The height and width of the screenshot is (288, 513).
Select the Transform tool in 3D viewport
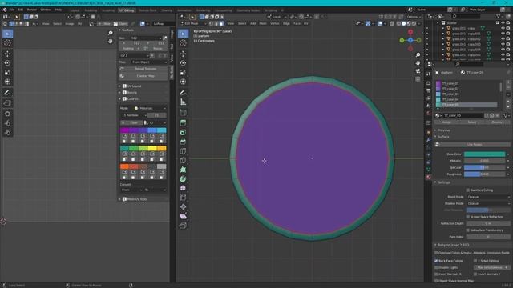pos(184,82)
